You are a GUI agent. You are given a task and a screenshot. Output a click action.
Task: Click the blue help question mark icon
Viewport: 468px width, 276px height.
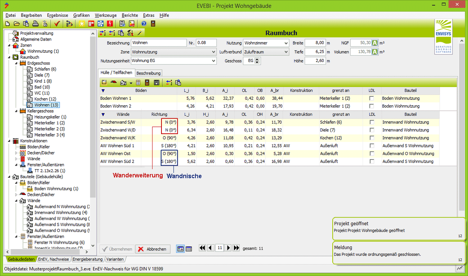144,24
